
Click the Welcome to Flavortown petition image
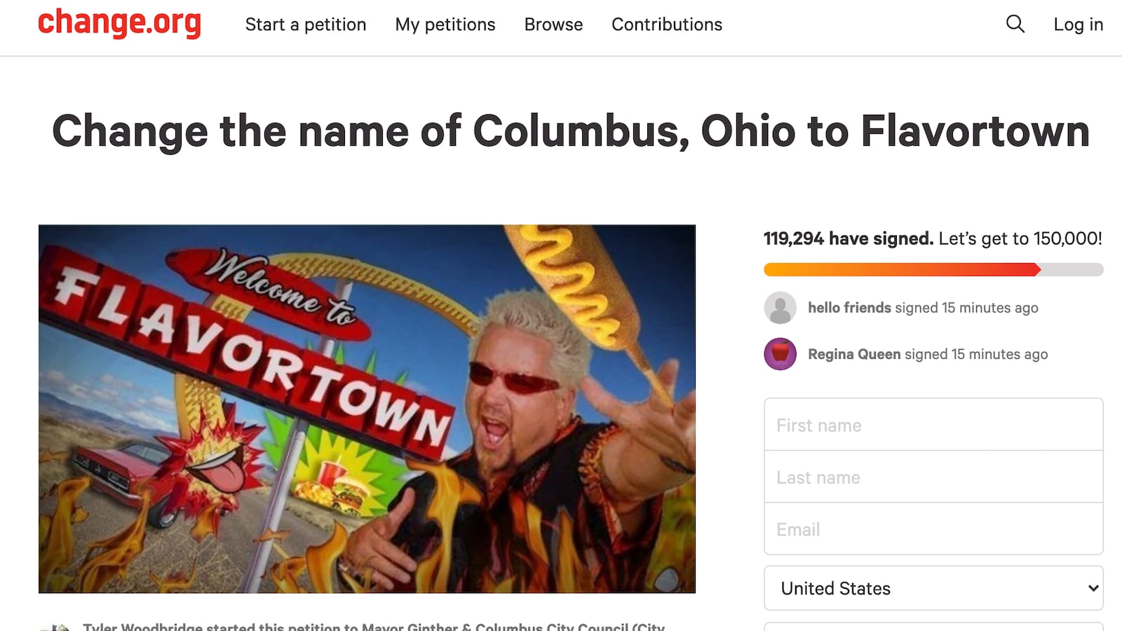[x=367, y=409]
